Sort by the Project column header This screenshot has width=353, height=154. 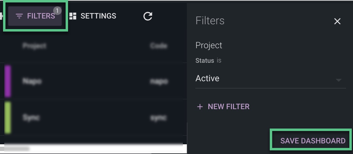pos(34,46)
